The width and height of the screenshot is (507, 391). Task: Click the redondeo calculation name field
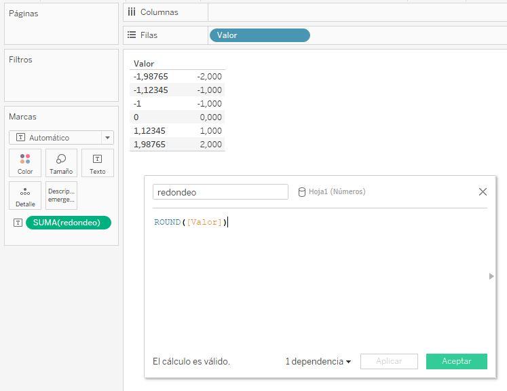(x=220, y=192)
